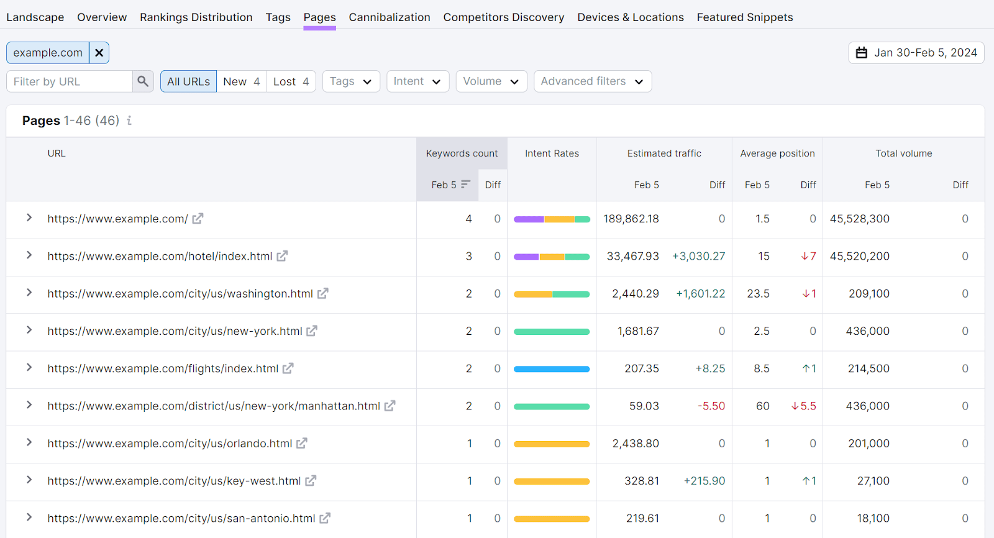Expand the flights/index.html row
This screenshot has height=538, width=994.
(29, 368)
